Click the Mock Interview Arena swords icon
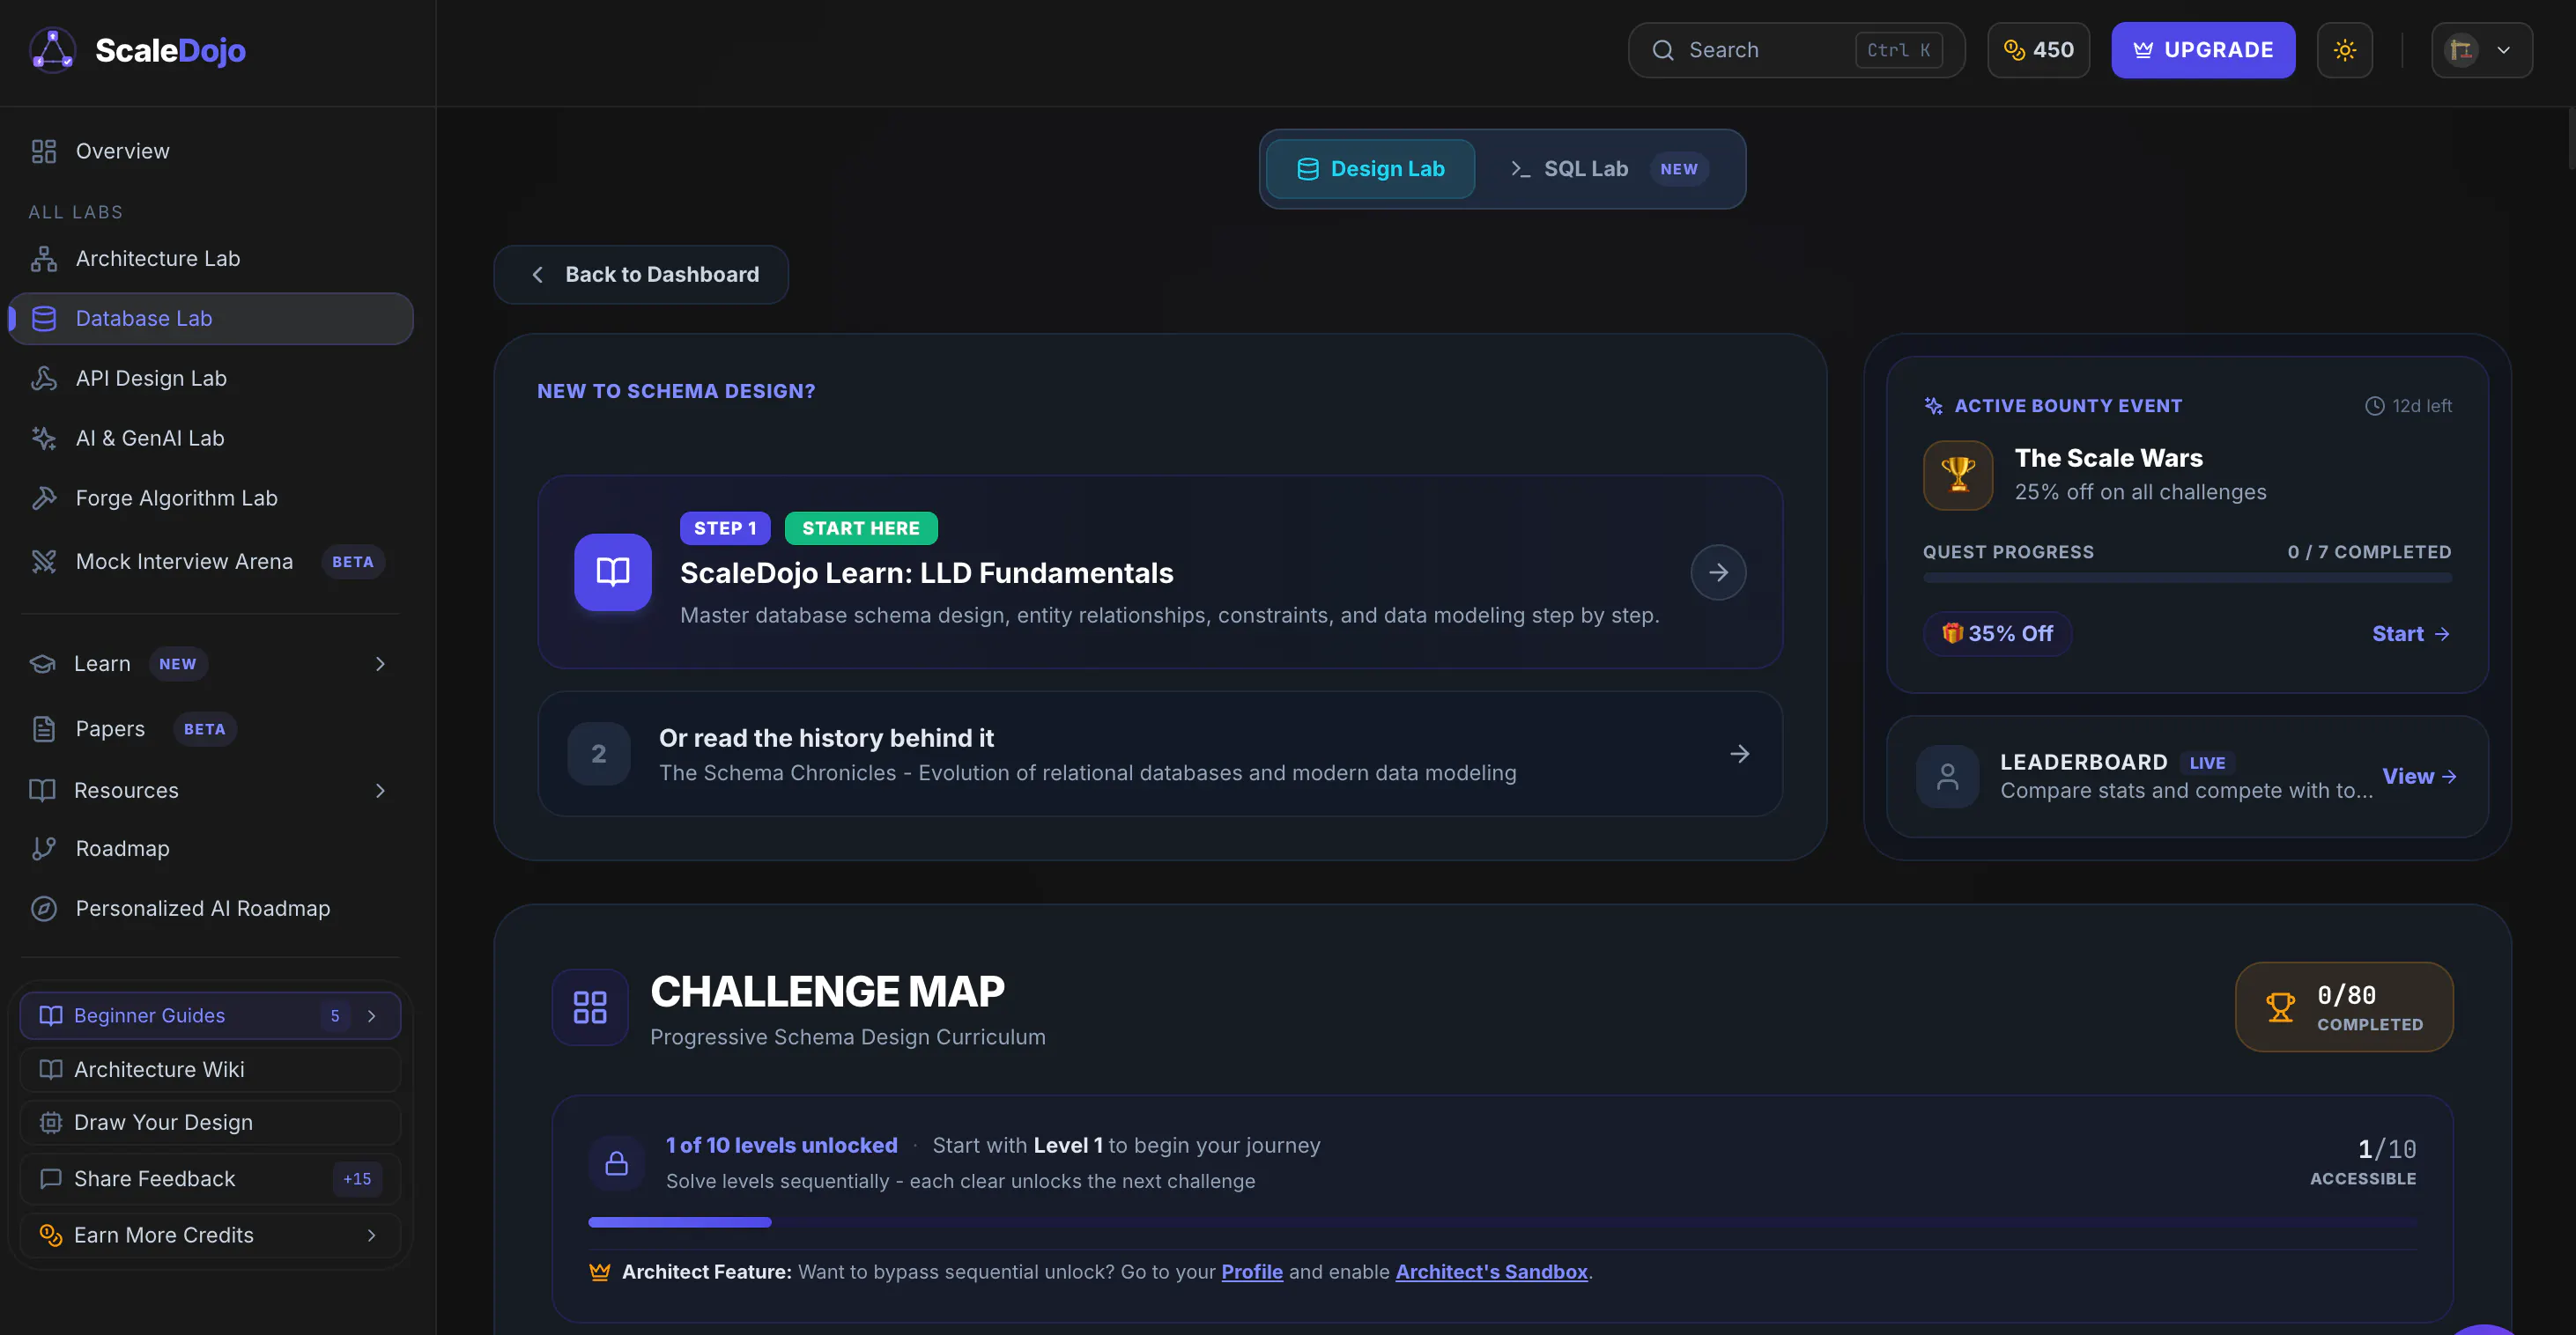This screenshot has width=2576, height=1335. [43, 562]
